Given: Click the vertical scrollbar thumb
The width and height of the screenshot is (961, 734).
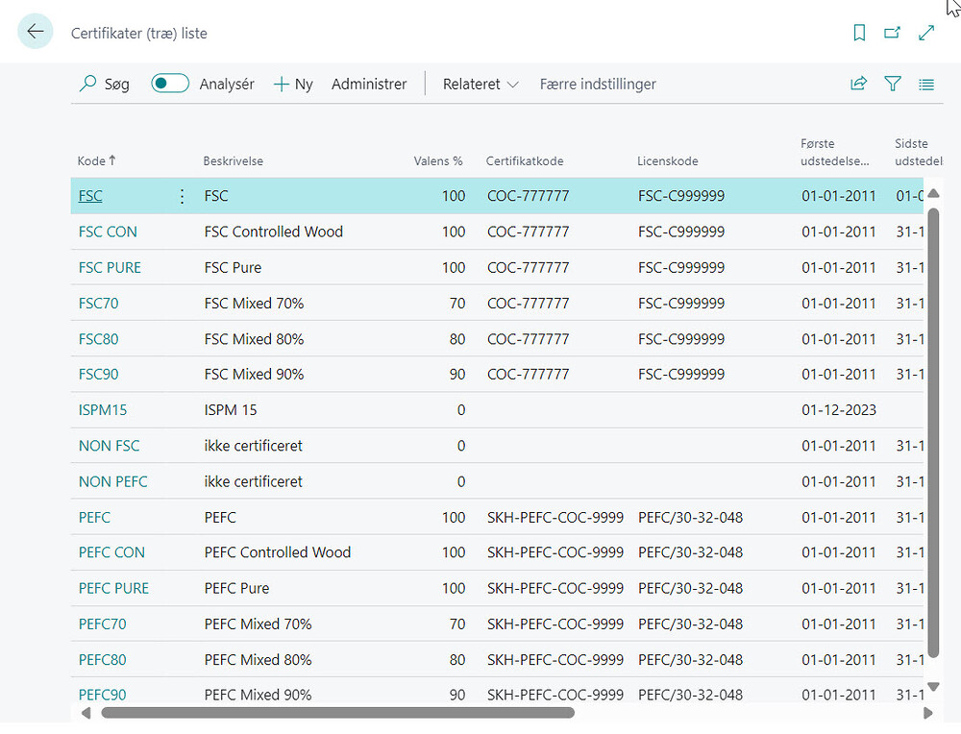Looking at the screenshot, I should [933, 432].
